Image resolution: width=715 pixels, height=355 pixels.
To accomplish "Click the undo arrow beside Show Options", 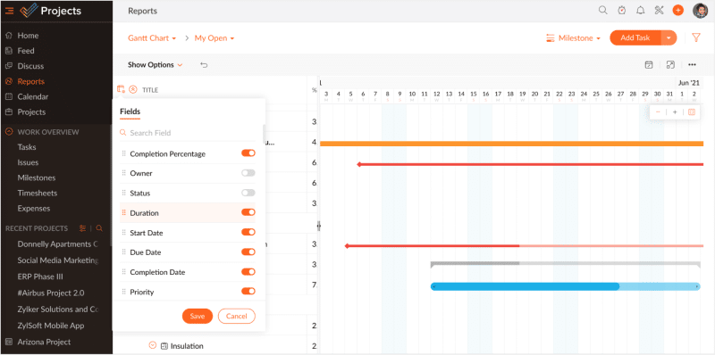I will pos(204,65).
